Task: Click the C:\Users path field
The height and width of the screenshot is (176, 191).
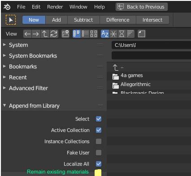Action: [151, 45]
